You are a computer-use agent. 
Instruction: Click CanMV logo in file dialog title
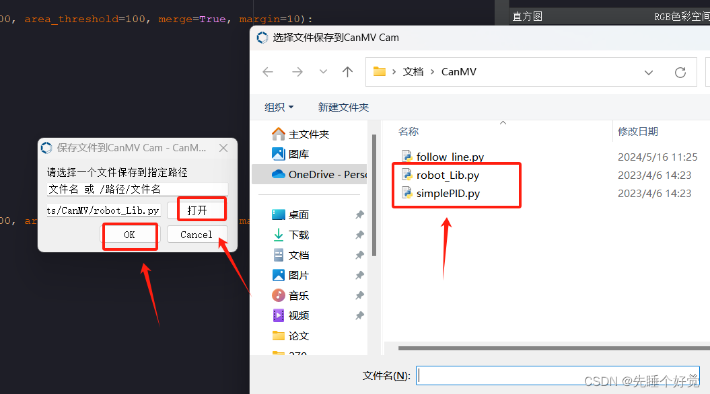tap(262, 38)
